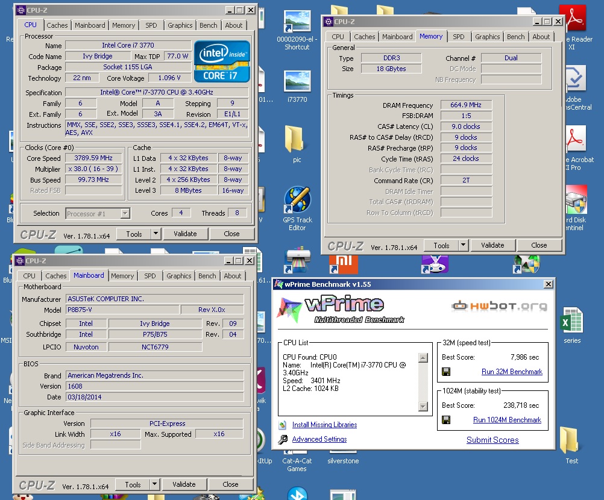Click Validate in the Memory CPU-Z window
Viewport: 604px width, 500px height.
pos(492,245)
